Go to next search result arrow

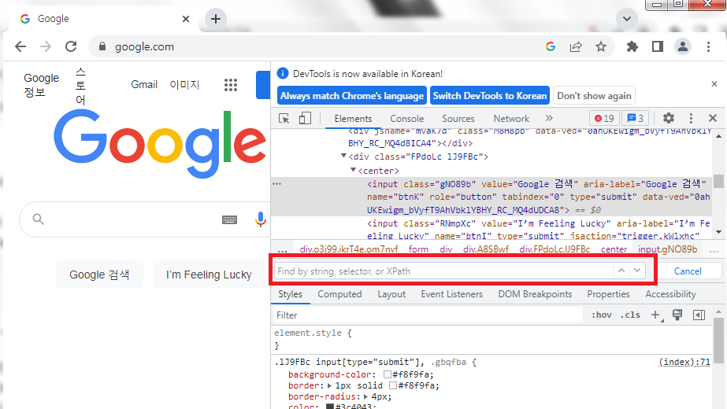pos(637,271)
